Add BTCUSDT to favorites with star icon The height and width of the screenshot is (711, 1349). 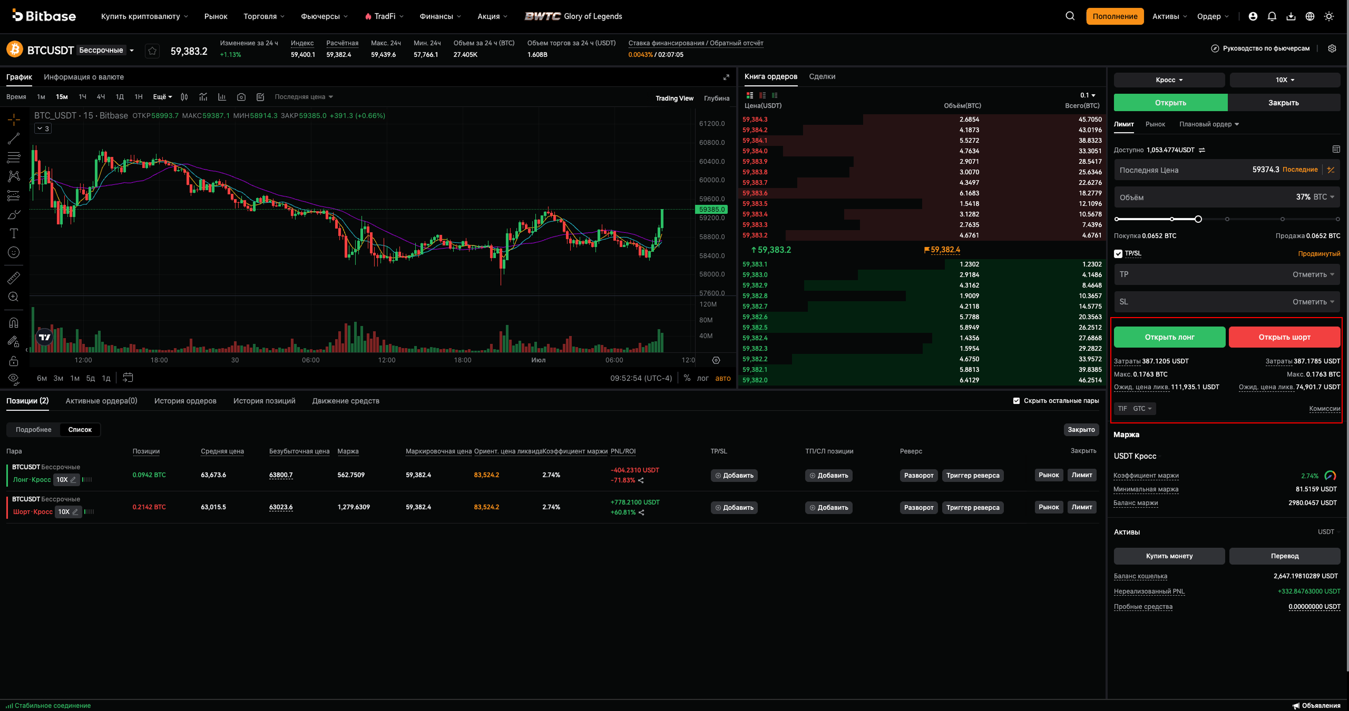(x=152, y=51)
